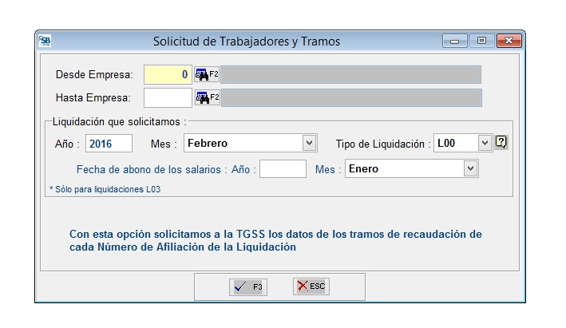The image size is (566, 328).
Task: Expand the Enero salary month dropdown
Action: (470, 168)
